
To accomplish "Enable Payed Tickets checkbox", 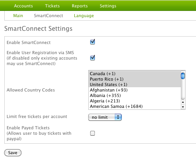I will (93, 133).
